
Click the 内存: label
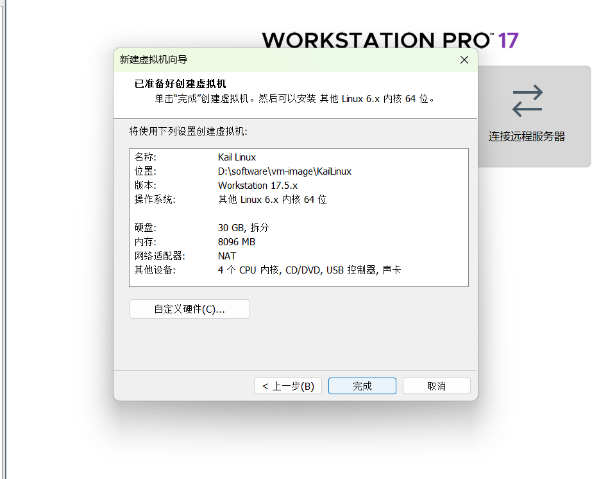click(146, 242)
